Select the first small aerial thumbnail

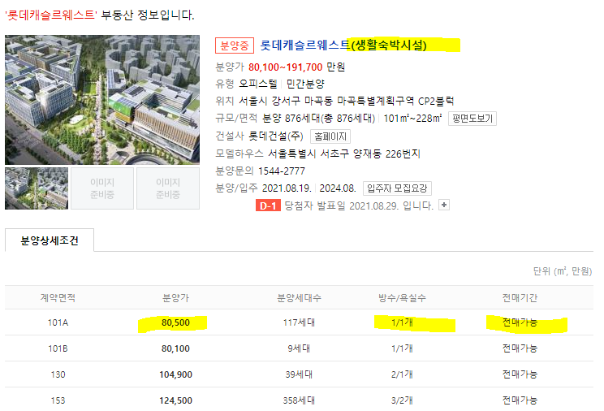coord(37,188)
